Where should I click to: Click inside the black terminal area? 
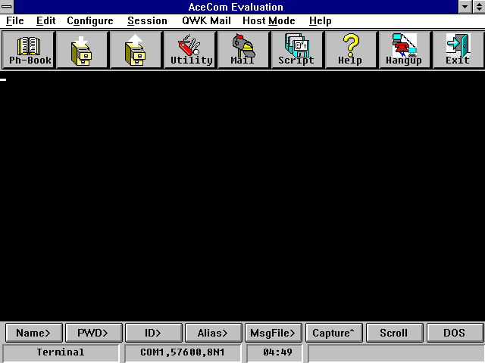(242, 196)
